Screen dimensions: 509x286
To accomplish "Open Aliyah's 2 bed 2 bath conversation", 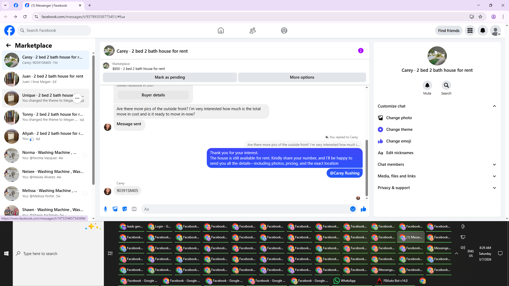I will [x=46, y=136].
